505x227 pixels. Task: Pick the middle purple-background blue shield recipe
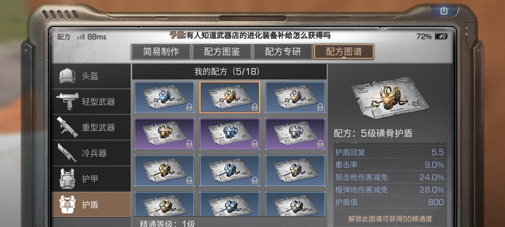230,134
